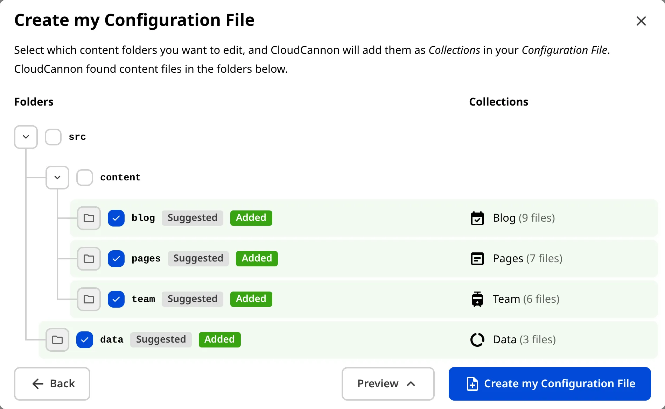Select the Blog collection calendar icon
665x409 pixels.
477,218
